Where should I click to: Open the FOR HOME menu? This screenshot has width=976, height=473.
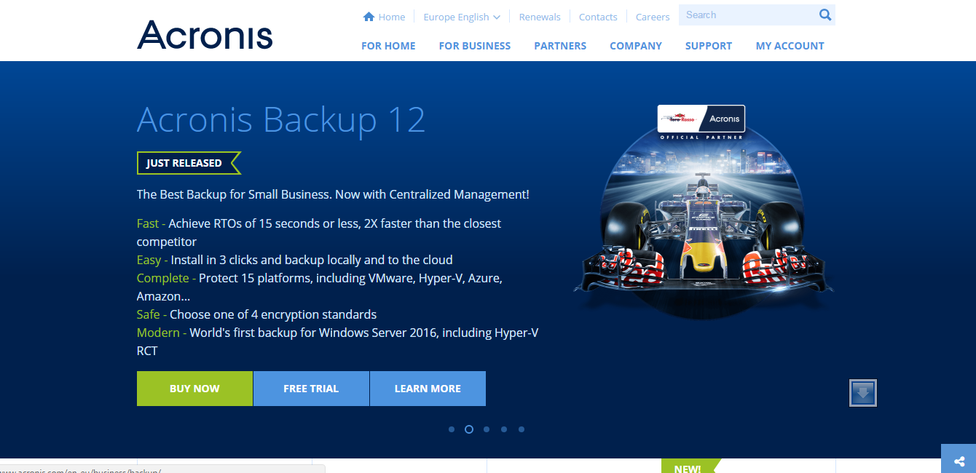click(x=388, y=46)
